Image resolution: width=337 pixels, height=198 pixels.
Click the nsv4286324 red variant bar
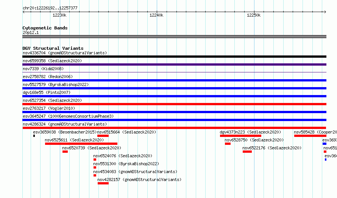(174, 128)
